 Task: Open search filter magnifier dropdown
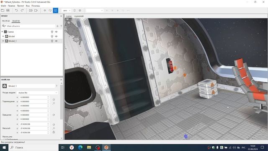[x=4, y=26]
